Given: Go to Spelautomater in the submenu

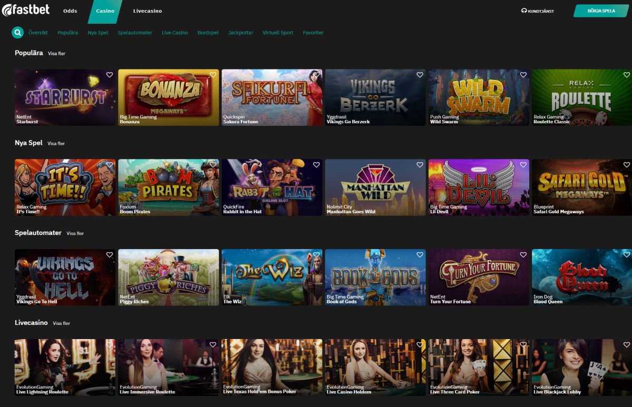Looking at the screenshot, I should 135,33.
